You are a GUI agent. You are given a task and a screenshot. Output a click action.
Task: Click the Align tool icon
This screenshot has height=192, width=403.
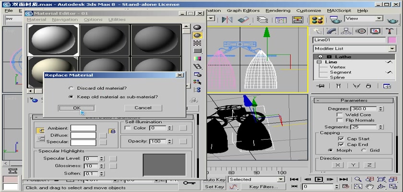click(x=243, y=20)
